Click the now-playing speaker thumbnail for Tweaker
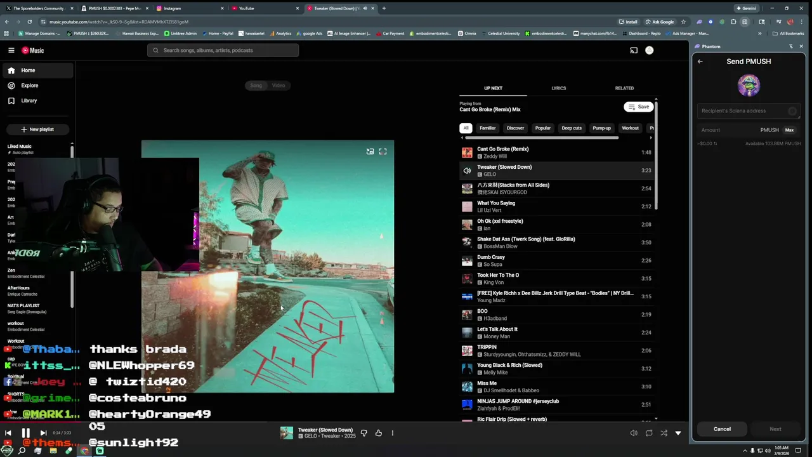The image size is (812, 457). [x=467, y=171]
